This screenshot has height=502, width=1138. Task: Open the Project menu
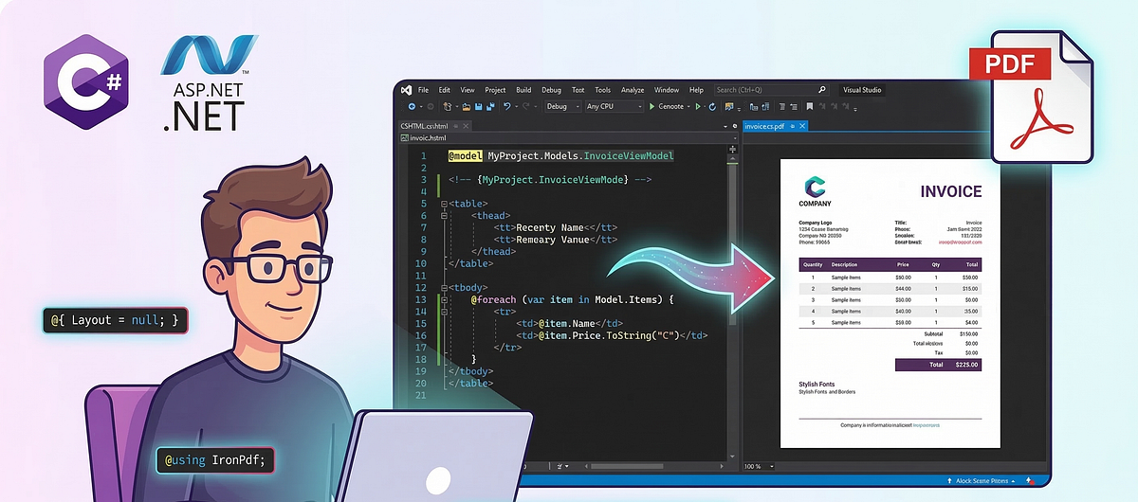(x=495, y=90)
